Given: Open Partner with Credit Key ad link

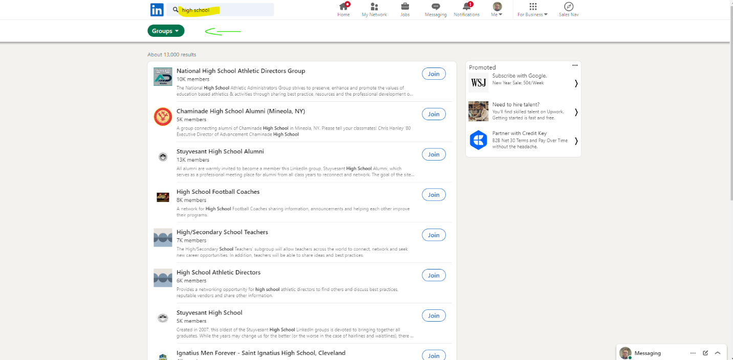Looking at the screenshot, I should coord(520,133).
